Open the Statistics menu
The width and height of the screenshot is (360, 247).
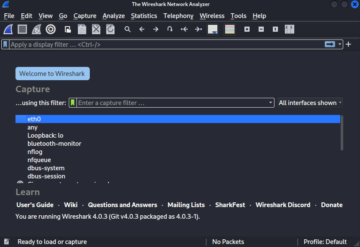coord(144,16)
